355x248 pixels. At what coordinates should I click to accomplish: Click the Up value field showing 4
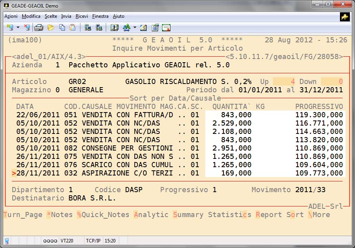[x=284, y=82]
